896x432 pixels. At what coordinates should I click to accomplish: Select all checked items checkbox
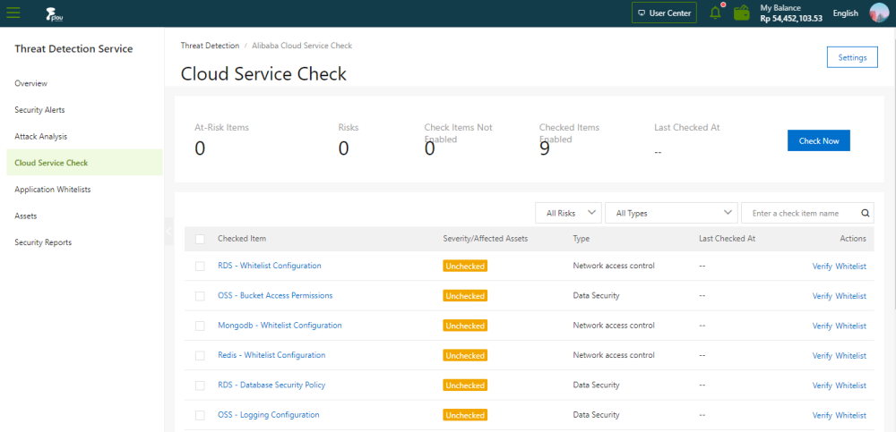pyautogui.click(x=200, y=239)
